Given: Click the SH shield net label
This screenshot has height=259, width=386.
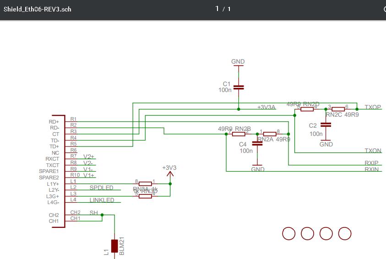Looking at the screenshot, I should [93, 213].
